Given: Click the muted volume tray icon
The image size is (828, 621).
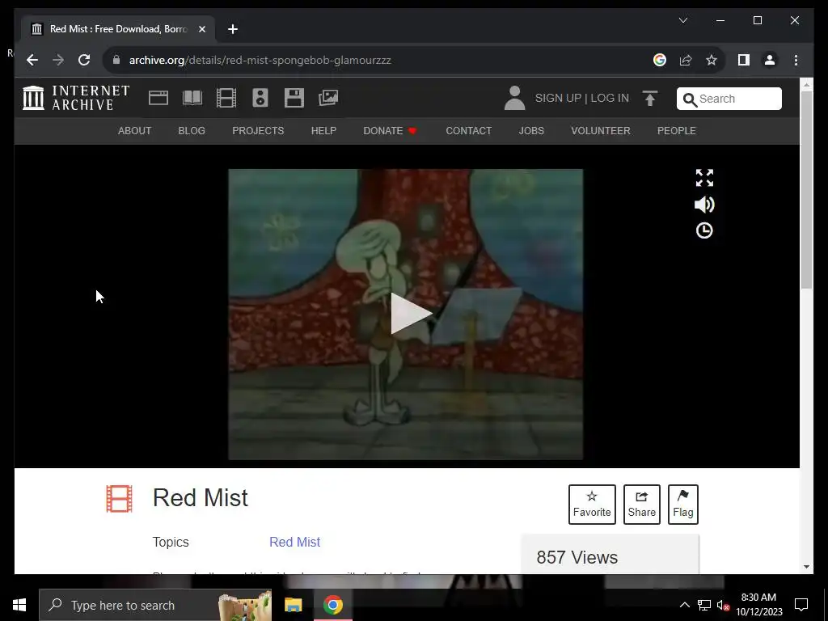Looking at the screenshot, I should point(723,605).
